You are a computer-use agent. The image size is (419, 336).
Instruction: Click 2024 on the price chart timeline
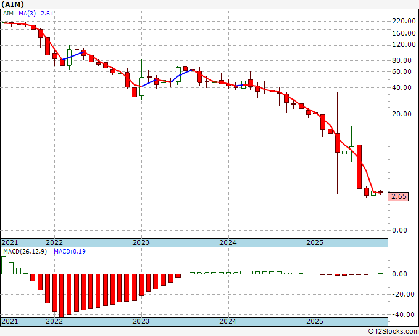(228, 242)
